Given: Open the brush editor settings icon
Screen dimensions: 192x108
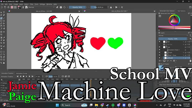Looking at the screenshot, I should pyautogui.click(x=23, y=7).
